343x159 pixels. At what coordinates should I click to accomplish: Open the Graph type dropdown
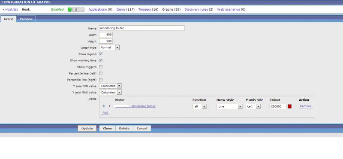coord(109,48)
